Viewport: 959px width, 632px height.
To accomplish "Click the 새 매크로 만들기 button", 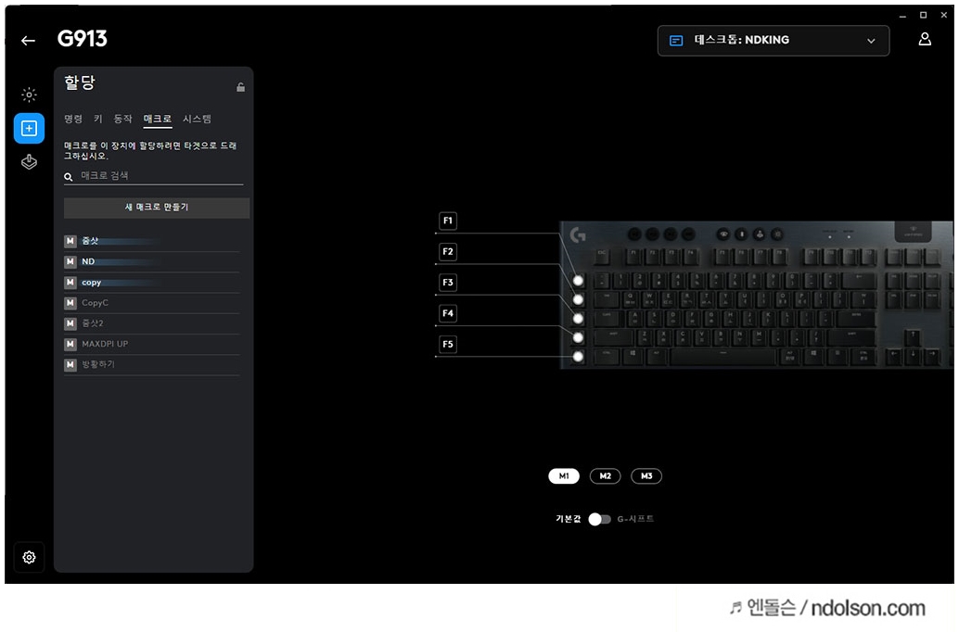I will tap(157, 208).
